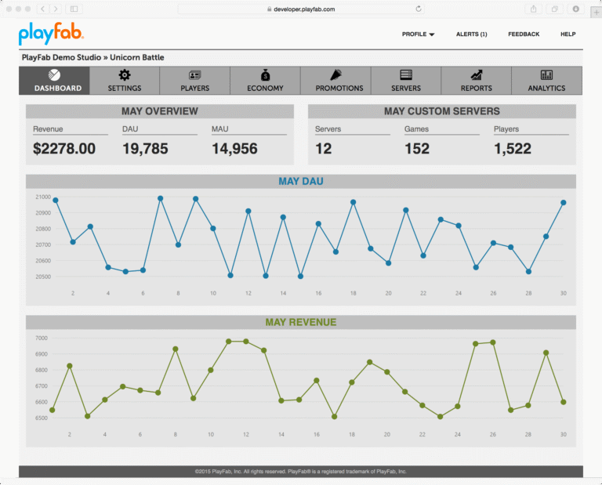
Task: Click the Players ID card icon
Action: point(194,74)
